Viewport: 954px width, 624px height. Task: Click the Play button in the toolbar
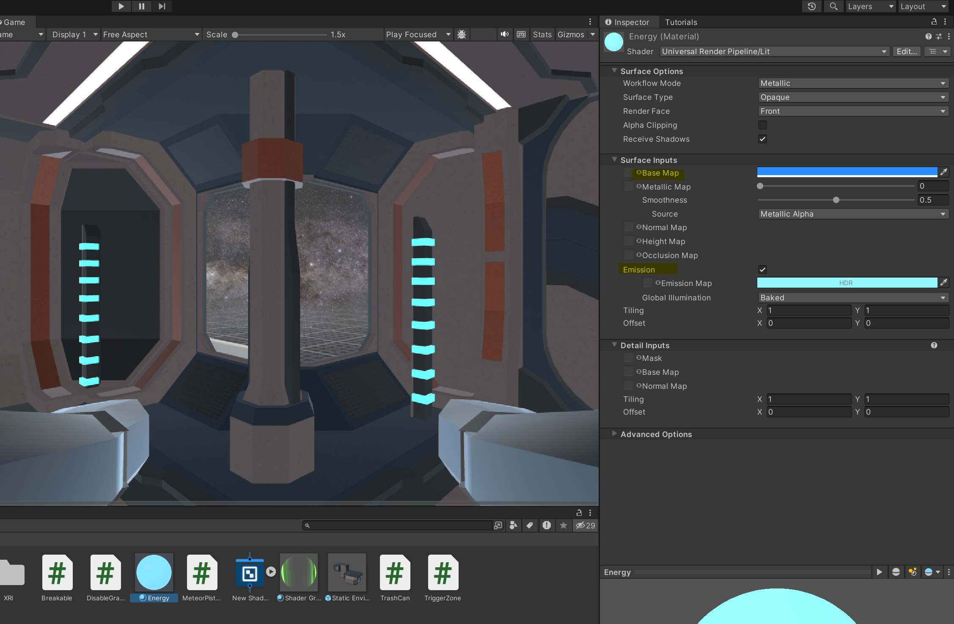coord(121,6)
